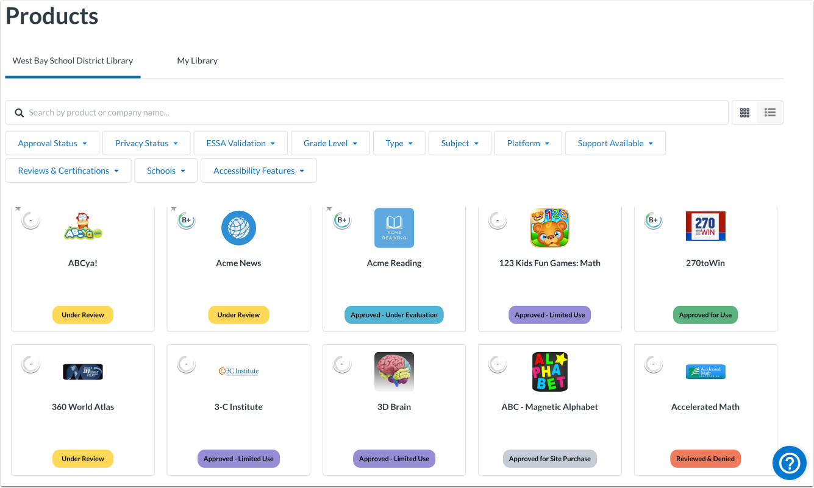Viewport: 814px width, 488px height.
Task: Open the 270toWin title link
Action: [x=705, y=263]
